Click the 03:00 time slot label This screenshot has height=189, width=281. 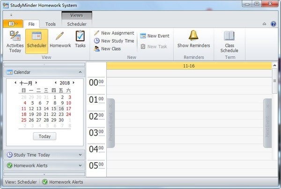click(x=96, y=132)
